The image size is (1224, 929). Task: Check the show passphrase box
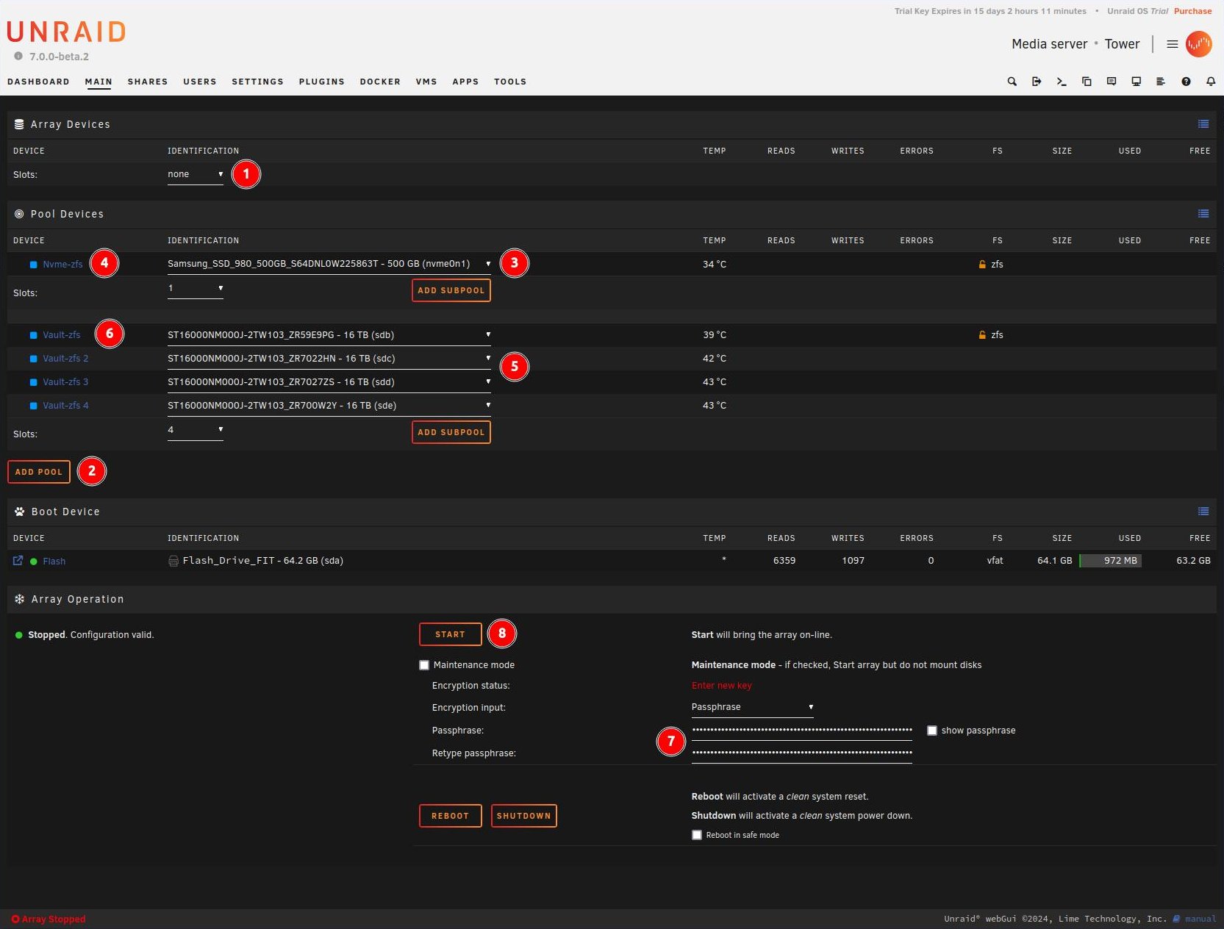coord(932,731)
